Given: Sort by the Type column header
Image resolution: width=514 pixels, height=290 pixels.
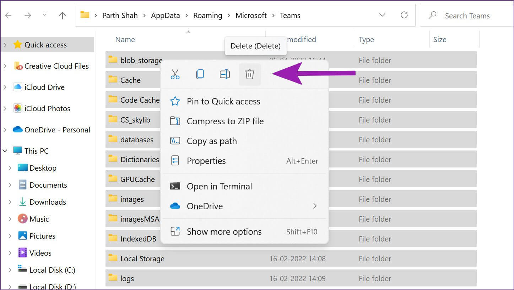Looking at the screenshot, I should coord(366,40).
